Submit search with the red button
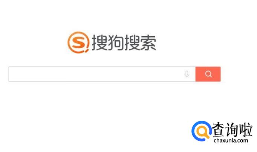Viewport: 257px width, 152px height. click(208, 74)
